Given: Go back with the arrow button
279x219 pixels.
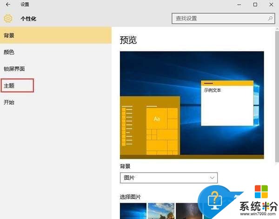Looking at the screenshot, I should tap(8, 5).
